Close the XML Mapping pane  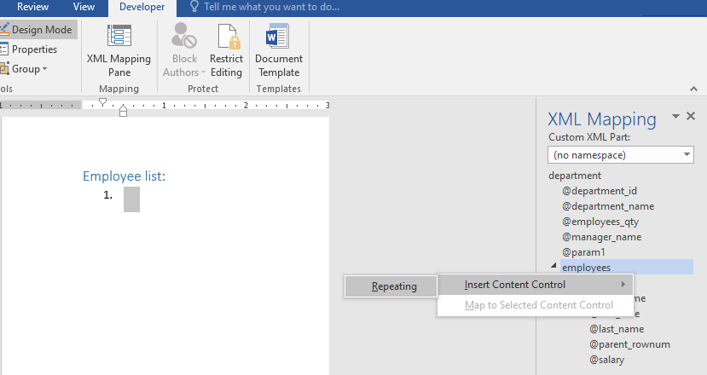tap(691, 116)
